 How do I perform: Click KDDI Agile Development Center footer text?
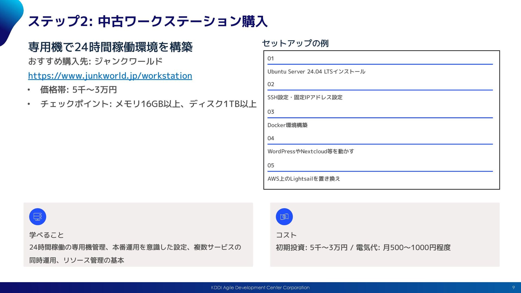(260, 288)
